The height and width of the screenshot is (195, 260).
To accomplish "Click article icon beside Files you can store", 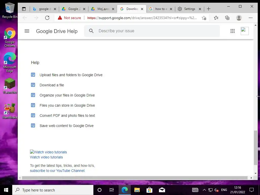I will (x=33, y=105).
